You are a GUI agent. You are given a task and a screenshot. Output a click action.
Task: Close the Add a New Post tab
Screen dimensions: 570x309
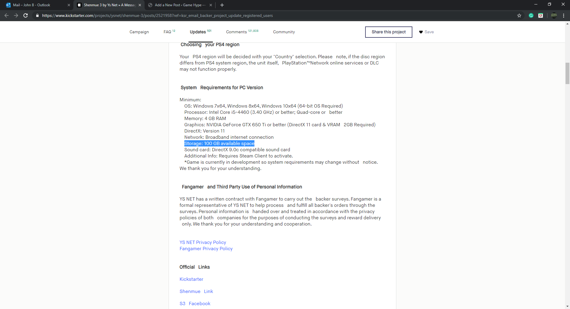pyautogui.click(x=211, y=5)
